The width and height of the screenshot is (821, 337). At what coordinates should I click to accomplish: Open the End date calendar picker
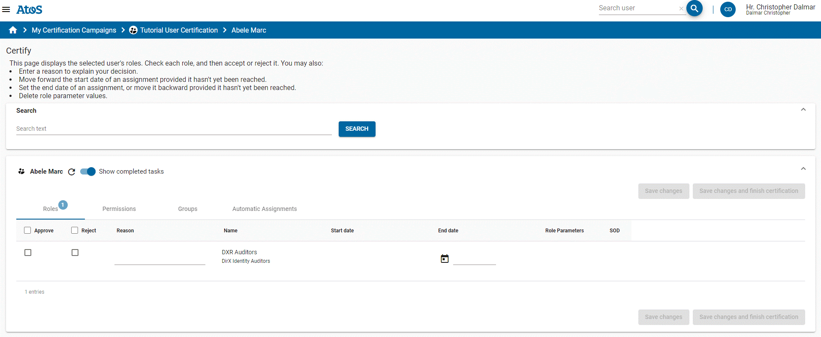[x=445, y=259]
